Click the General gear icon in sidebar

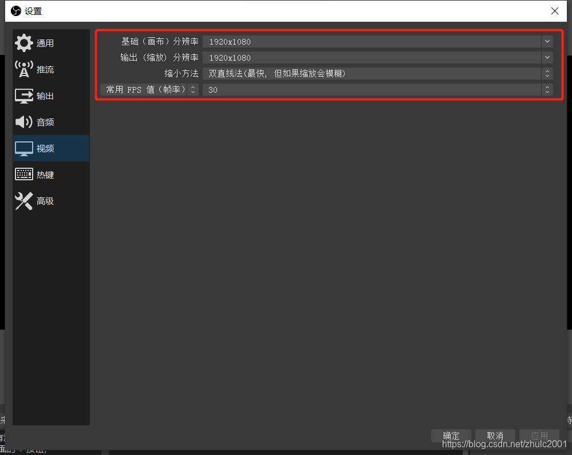[x=23, y=43]
